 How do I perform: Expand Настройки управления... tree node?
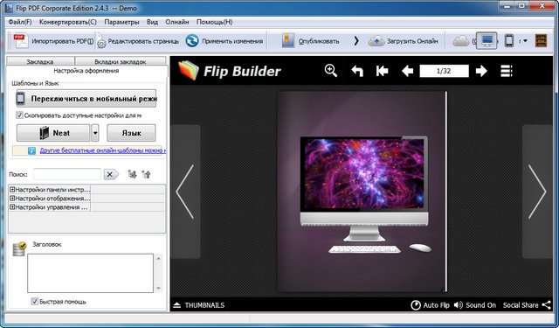(x=12, y=207)
